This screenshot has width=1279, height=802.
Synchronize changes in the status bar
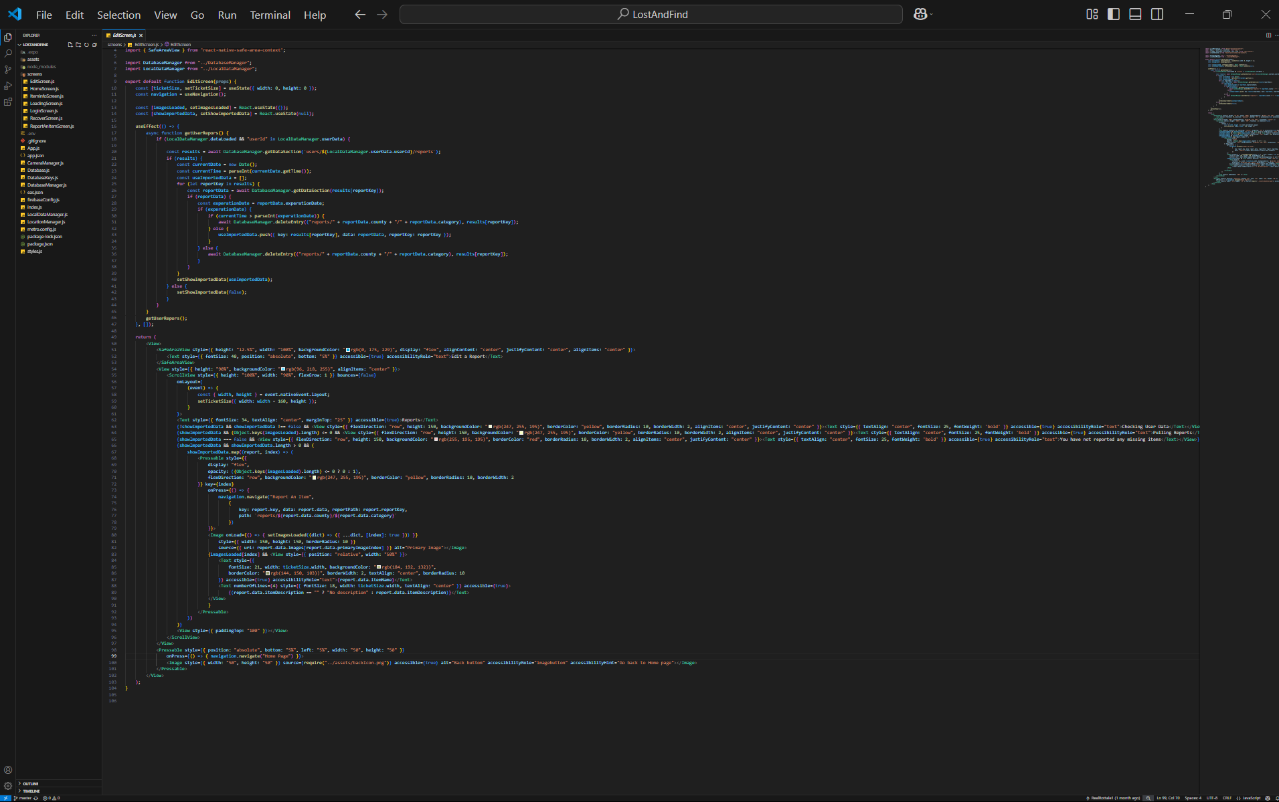[x=36, y=798]
